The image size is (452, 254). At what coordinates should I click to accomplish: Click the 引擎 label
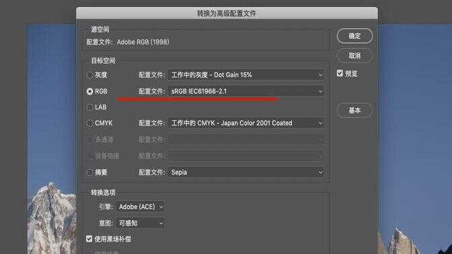[x=106, y=207]
